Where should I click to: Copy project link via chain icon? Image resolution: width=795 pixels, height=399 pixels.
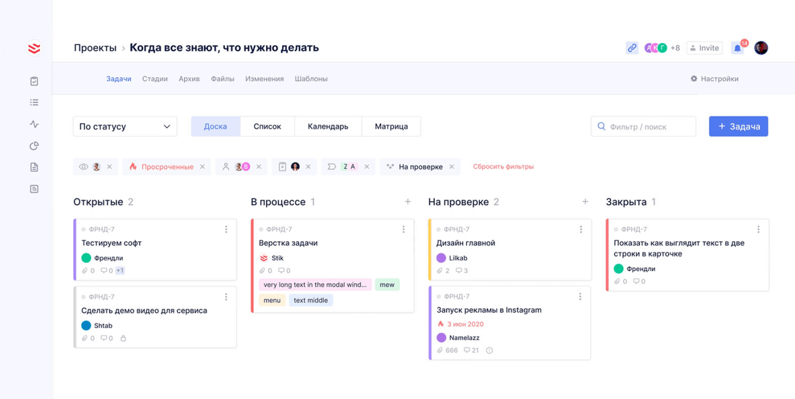tap(632, 48)
